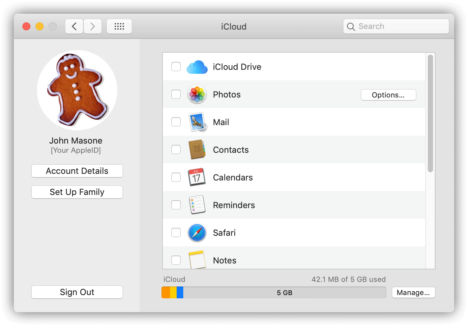Viewport: 468px width, 326px height.
Task: Go forward with the right arrow button
Action: pyautogui.click(x=93, y=26)
